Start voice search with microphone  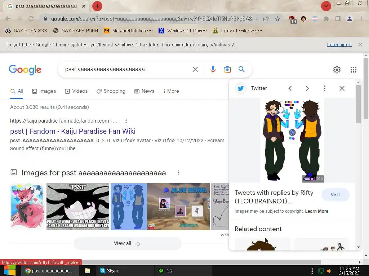(x=213, y=69)
